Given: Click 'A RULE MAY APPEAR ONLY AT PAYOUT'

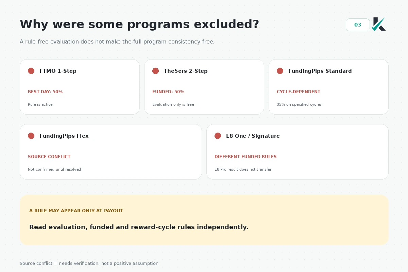Looking at the screenshot, I should [x=76, y=211].
